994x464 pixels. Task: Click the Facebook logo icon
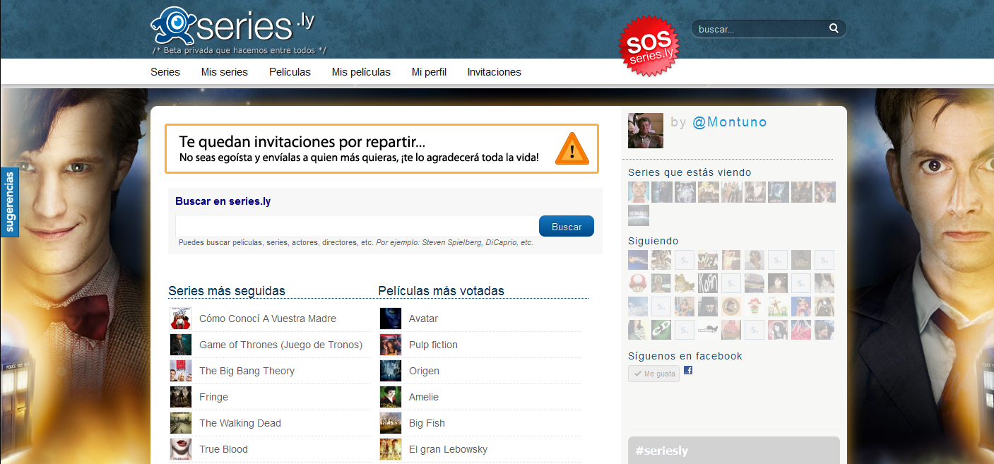click(688, 370)
